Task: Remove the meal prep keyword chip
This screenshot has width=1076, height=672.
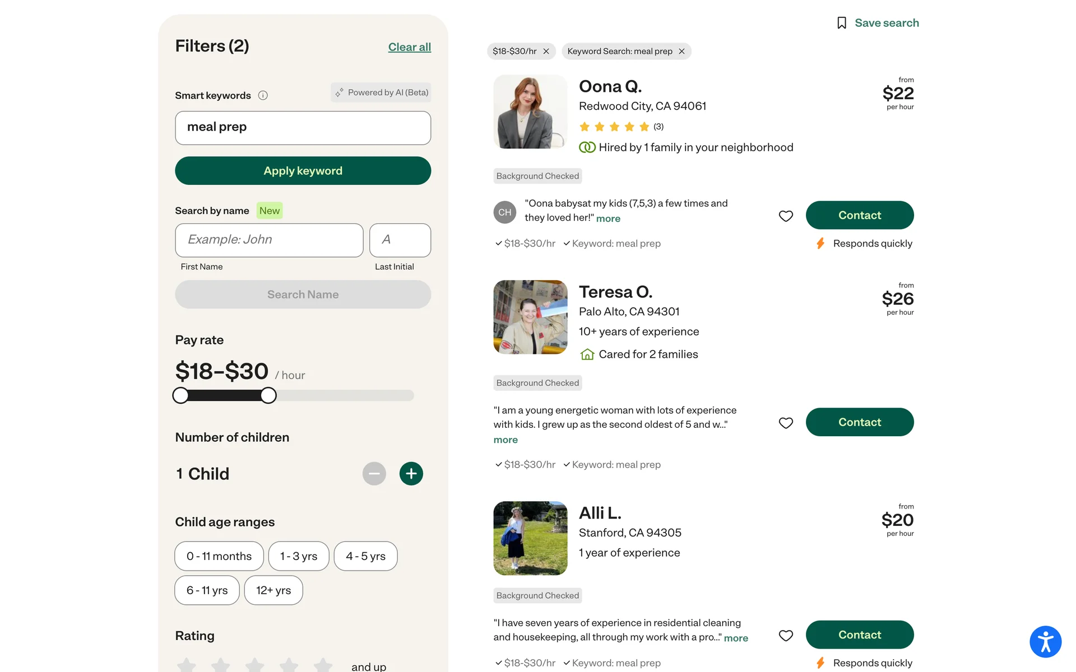Action: click(x=681, y=52)
